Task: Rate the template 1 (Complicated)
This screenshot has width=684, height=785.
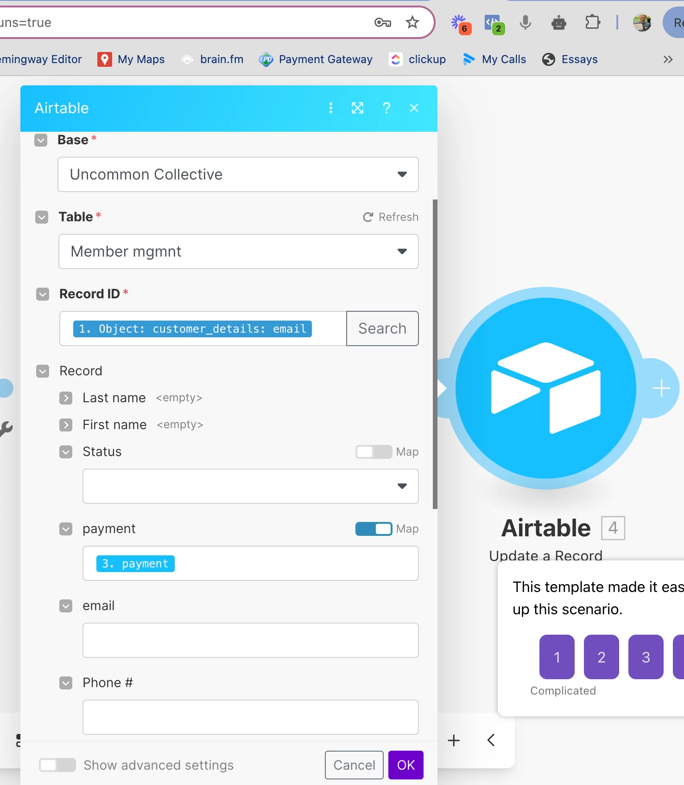Action: click(x=557, y=657)
